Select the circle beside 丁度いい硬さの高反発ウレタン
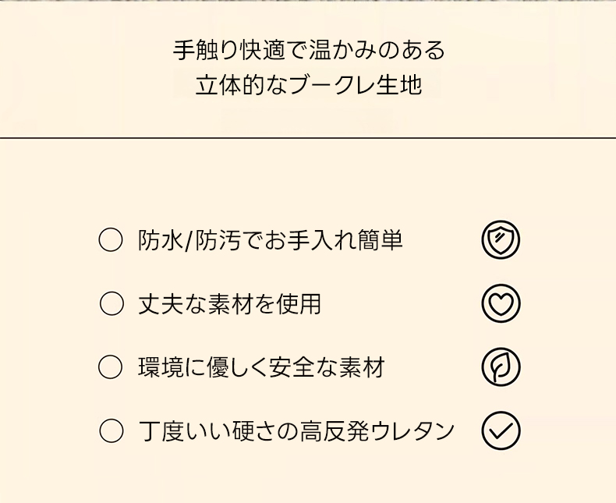Screen dimensions: 616x503 pos(112,431)
